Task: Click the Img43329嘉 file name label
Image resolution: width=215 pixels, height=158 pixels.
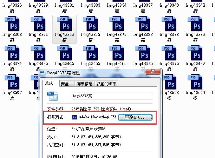Action: point(38,8)
